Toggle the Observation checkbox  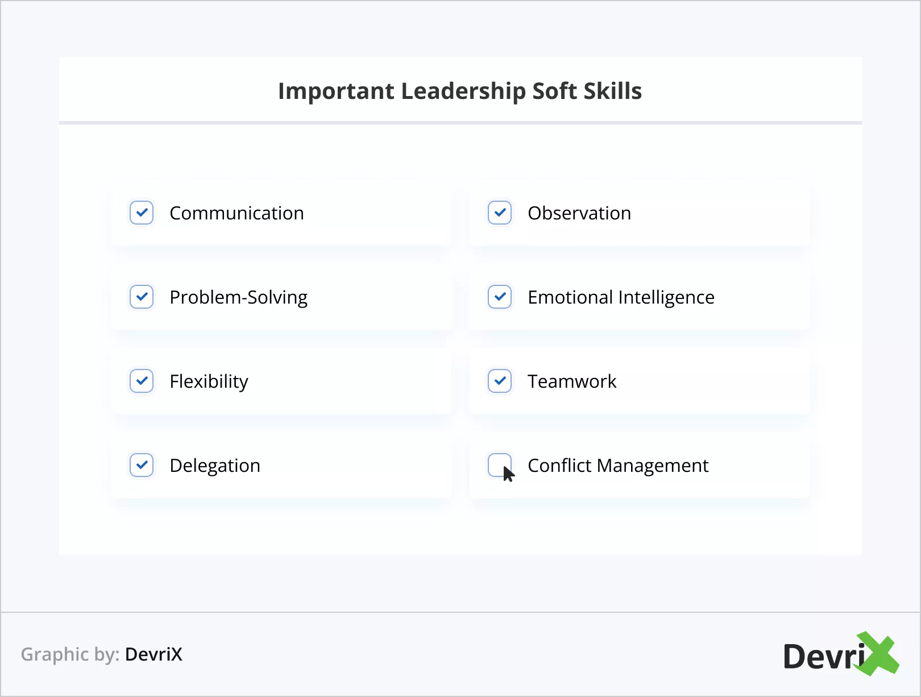[x=500, y=213]
